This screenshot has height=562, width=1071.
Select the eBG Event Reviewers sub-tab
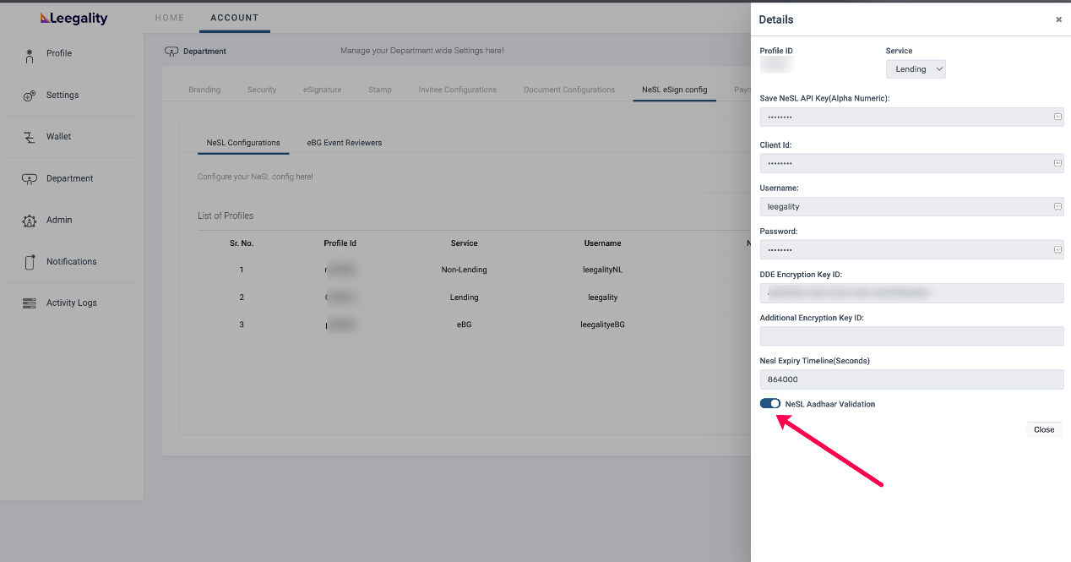point(345,143)
